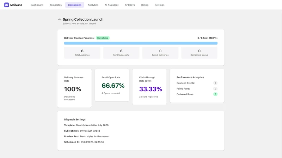Click the Dispatch Settings heading
The height and width of the screenshot is (158, 282).
75,119
